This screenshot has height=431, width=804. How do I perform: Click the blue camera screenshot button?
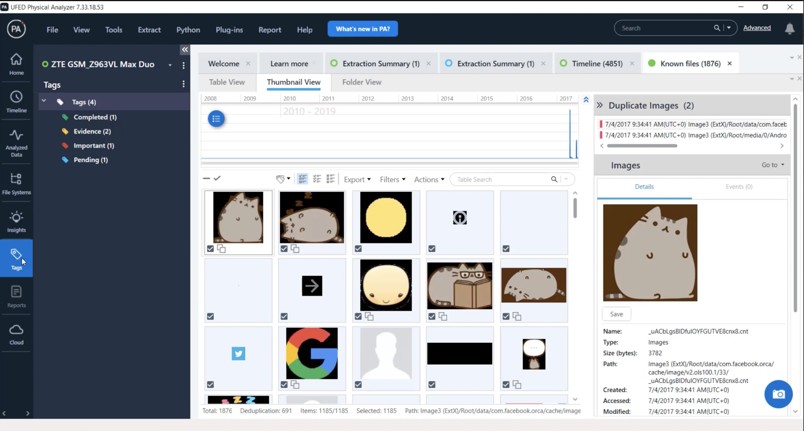778,394
